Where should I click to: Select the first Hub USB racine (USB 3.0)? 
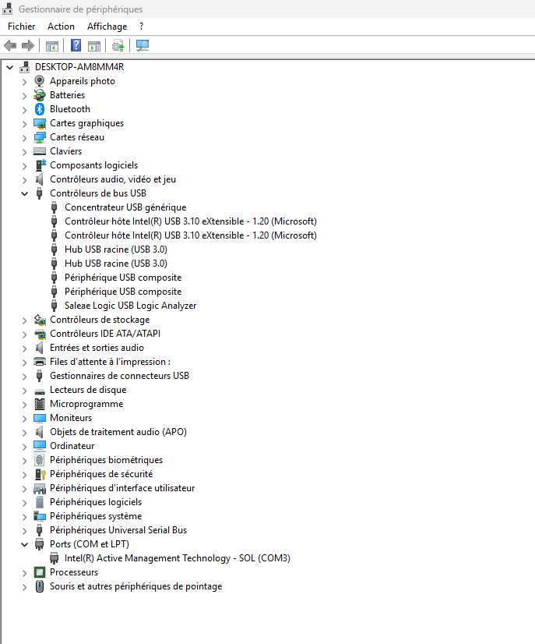(x=115, y=249)
